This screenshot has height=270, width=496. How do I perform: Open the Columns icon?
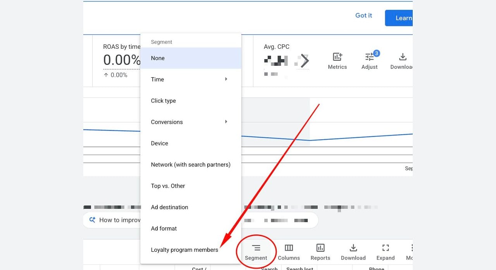289,248
